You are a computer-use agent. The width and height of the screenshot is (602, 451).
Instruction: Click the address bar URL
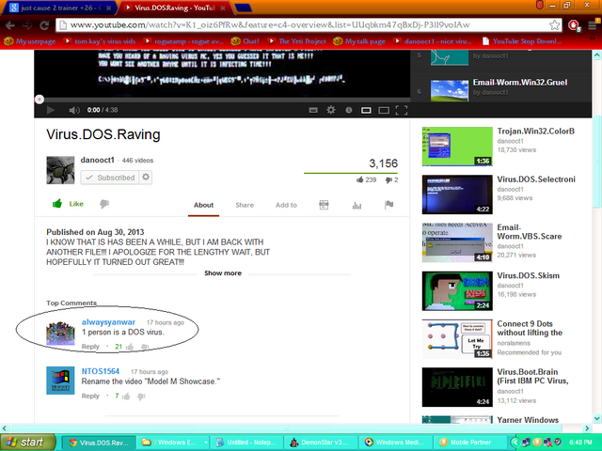[x=270, y=25]
